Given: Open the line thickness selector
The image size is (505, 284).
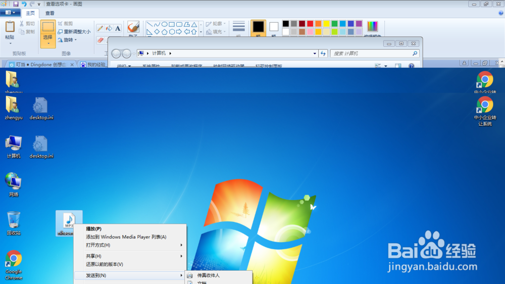Looking at the screenshot, I should pos(239,28).
